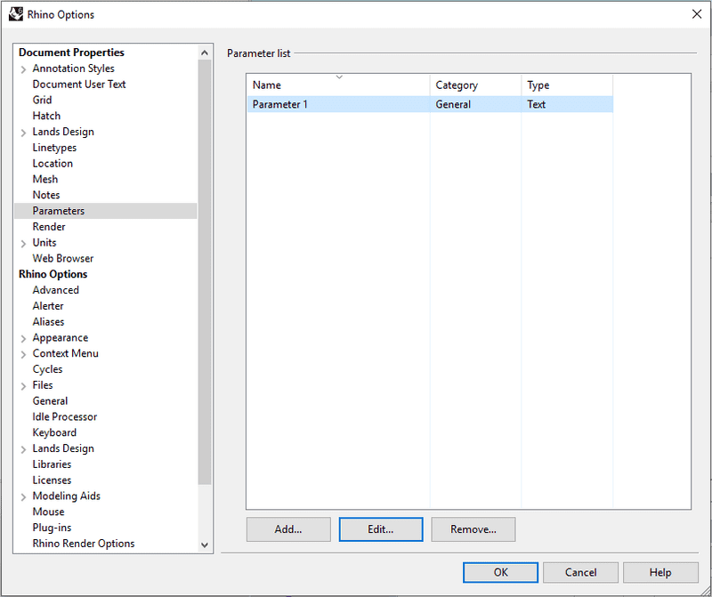Viewport: 712px width, 597px height.
Task: Expand the Units tree node
Action: click(23, 243)
